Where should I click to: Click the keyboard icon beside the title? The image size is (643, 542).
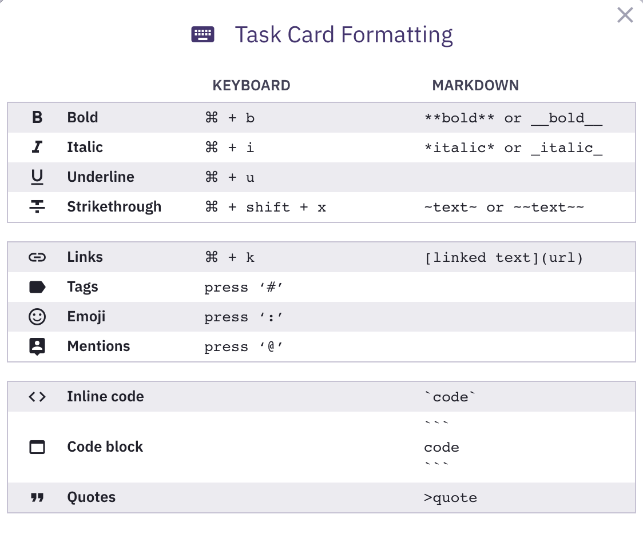203,34
